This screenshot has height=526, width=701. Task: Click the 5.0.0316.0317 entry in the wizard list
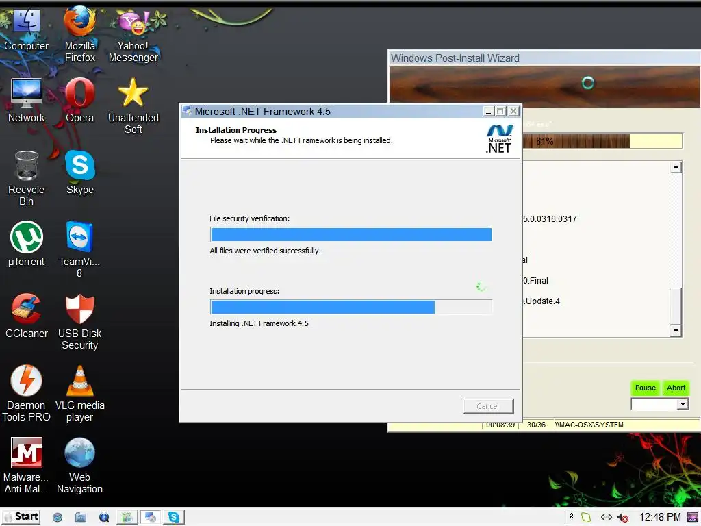coord(550,218)
